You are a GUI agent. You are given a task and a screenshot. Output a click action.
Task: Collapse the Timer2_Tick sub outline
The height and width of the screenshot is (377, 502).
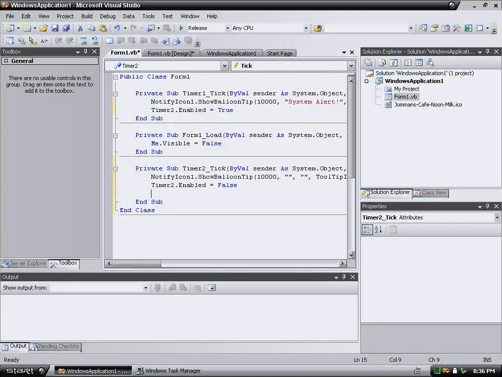pos(115,169)
